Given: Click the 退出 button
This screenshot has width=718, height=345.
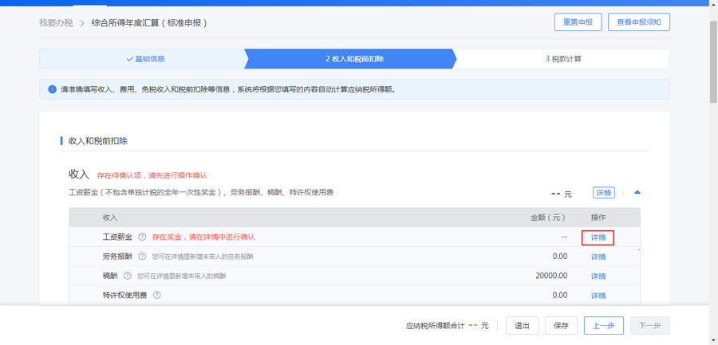Looking at the screenshot, I should [x=522, y=326].
